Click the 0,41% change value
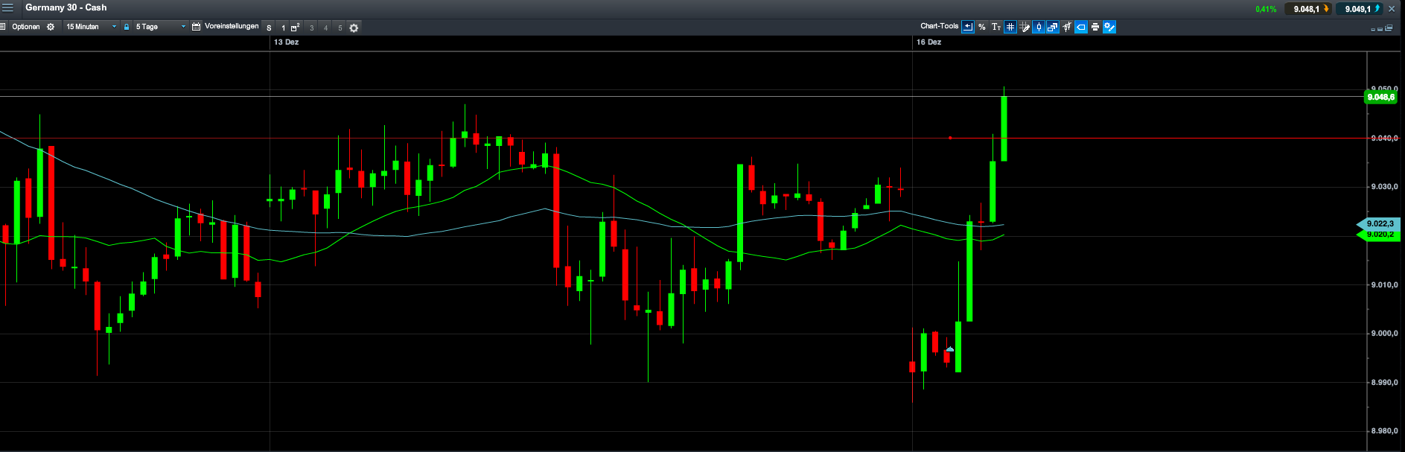1405x452 pixels. [1266, 9]
